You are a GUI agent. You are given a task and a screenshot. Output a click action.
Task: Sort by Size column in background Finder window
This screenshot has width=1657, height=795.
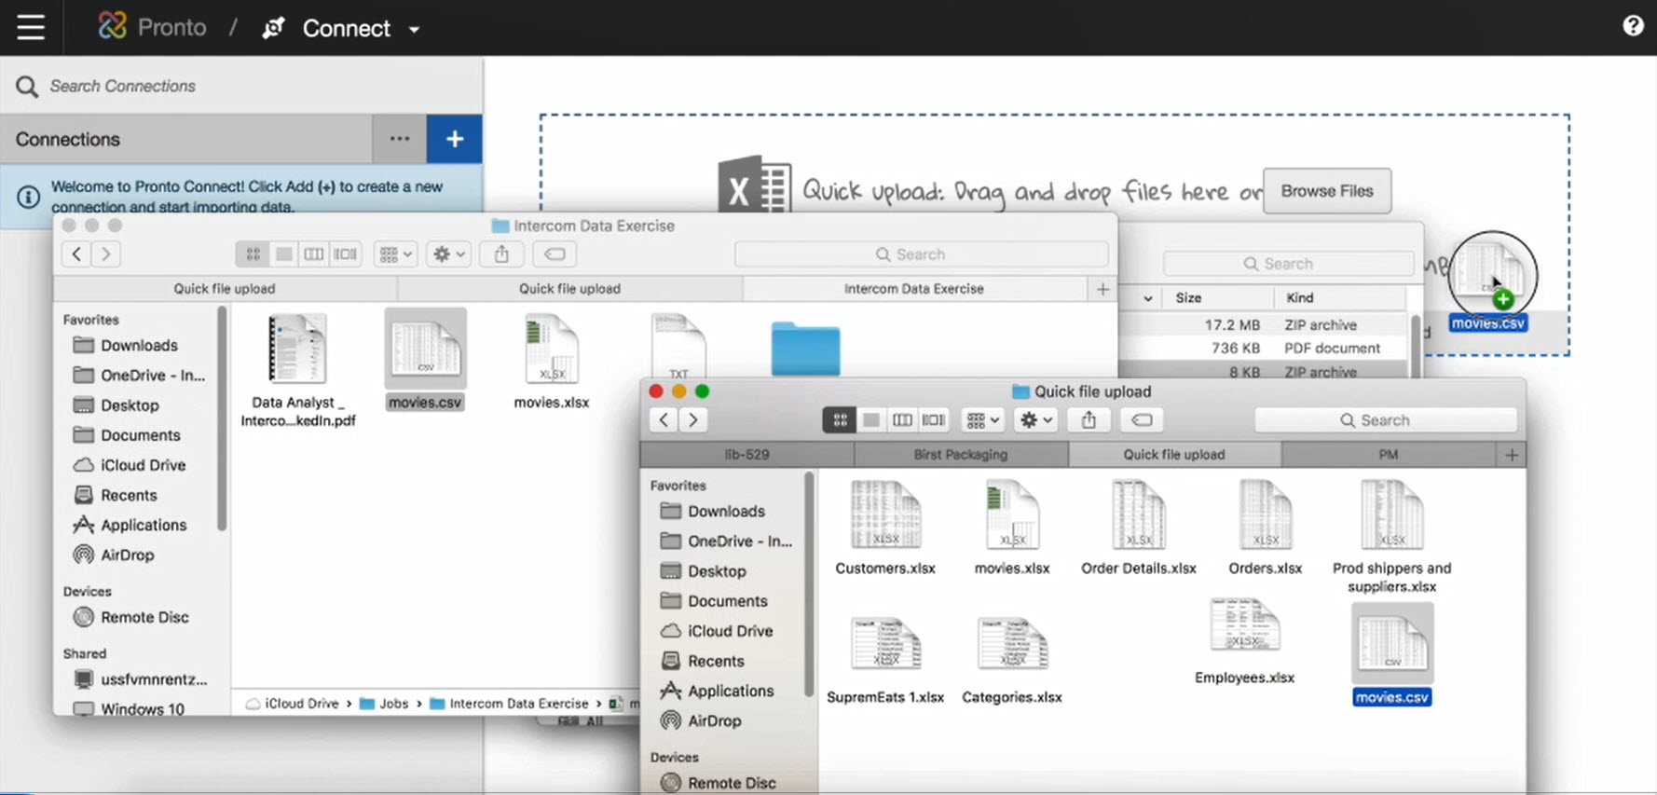click(1216, 298)
